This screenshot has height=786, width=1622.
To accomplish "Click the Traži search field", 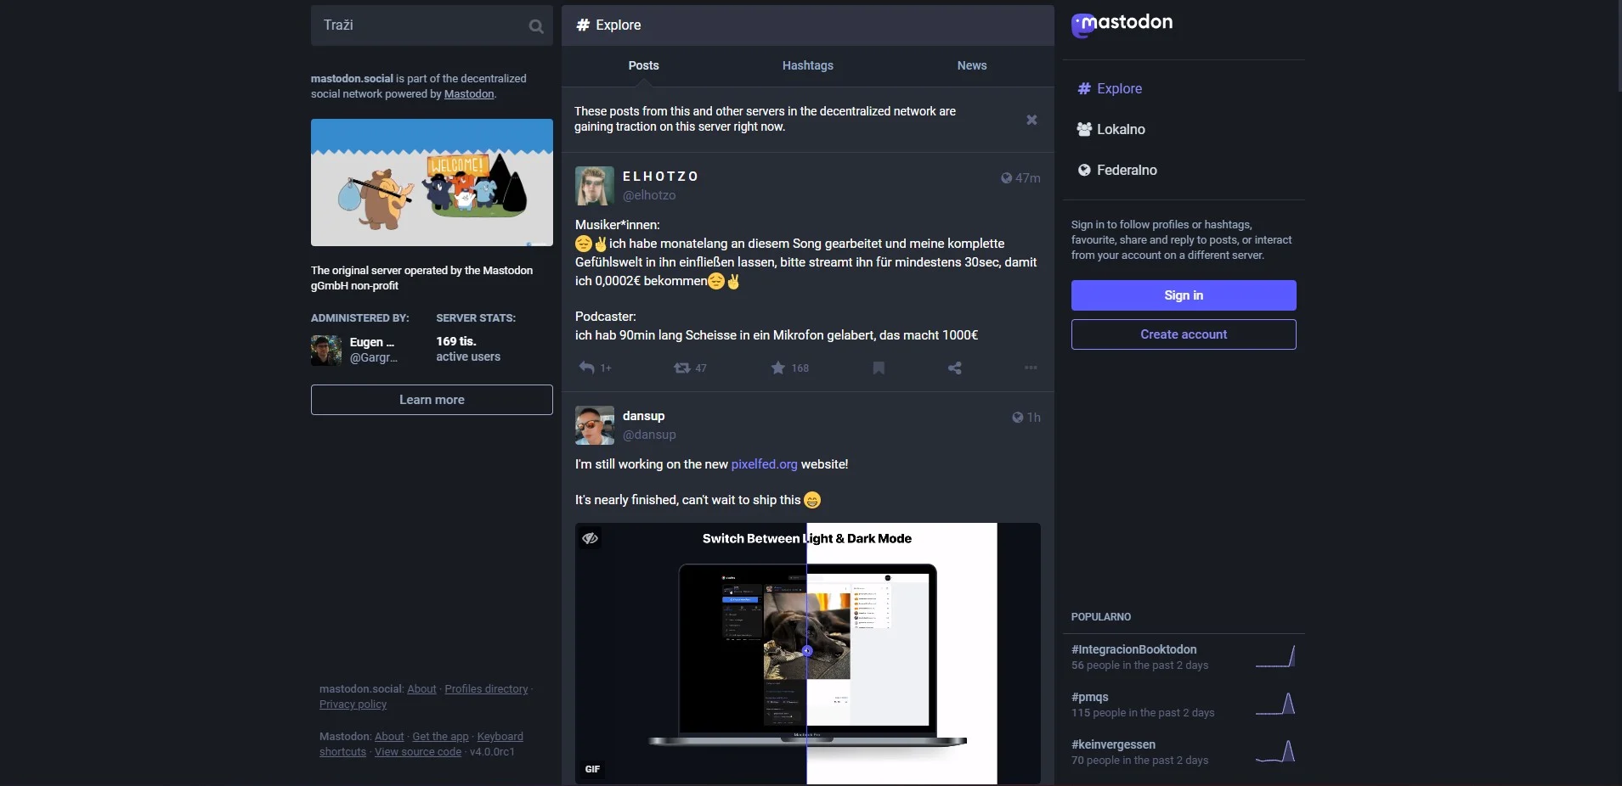I will click(x=432, y=25).
